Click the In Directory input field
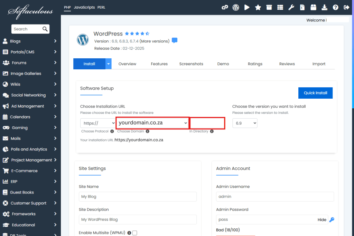This screenshot has width=354, height=236. (x=207, y=123)
